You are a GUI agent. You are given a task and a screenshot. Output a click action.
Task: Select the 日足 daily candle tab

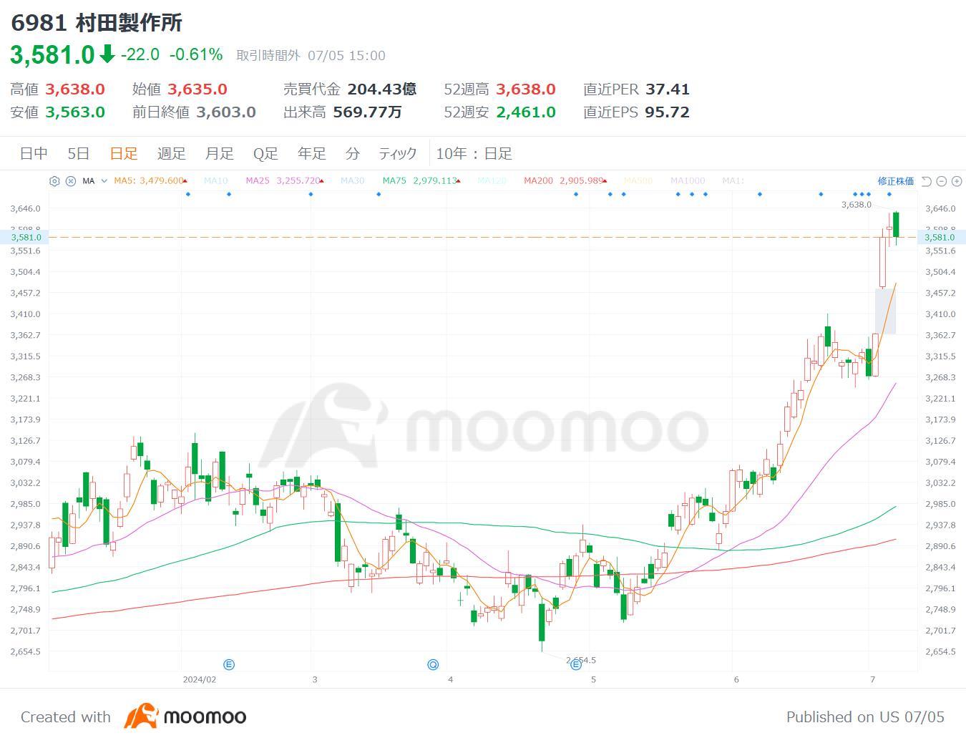pos(124,153)
